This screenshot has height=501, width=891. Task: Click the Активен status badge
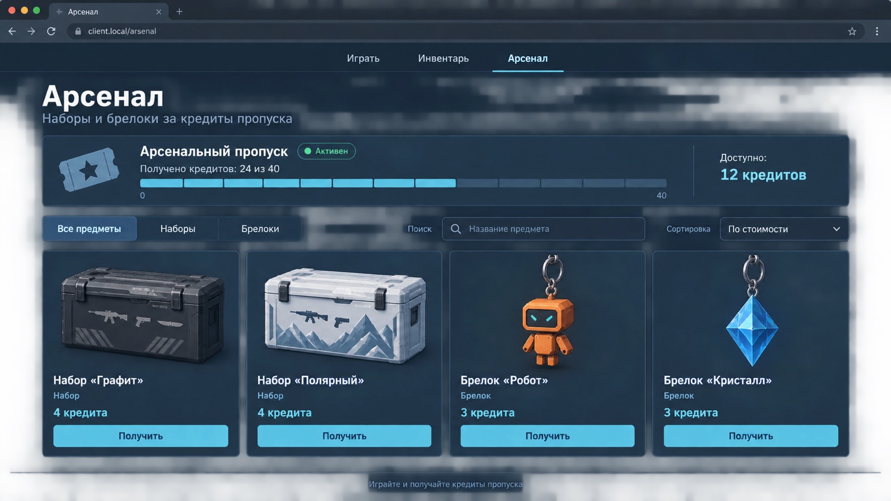click(x=326, y=151)
